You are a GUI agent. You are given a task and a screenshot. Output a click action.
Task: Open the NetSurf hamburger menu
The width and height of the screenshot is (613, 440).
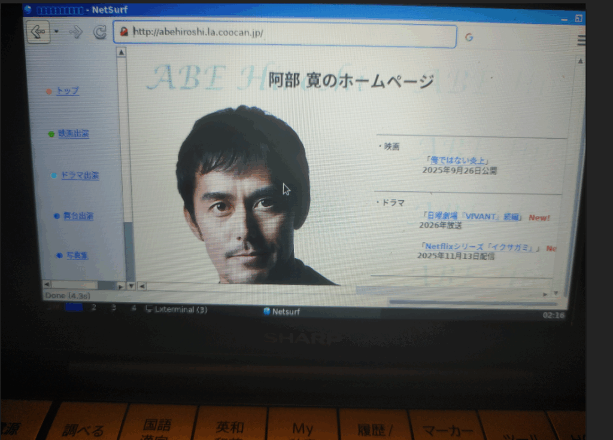[581, 40]
